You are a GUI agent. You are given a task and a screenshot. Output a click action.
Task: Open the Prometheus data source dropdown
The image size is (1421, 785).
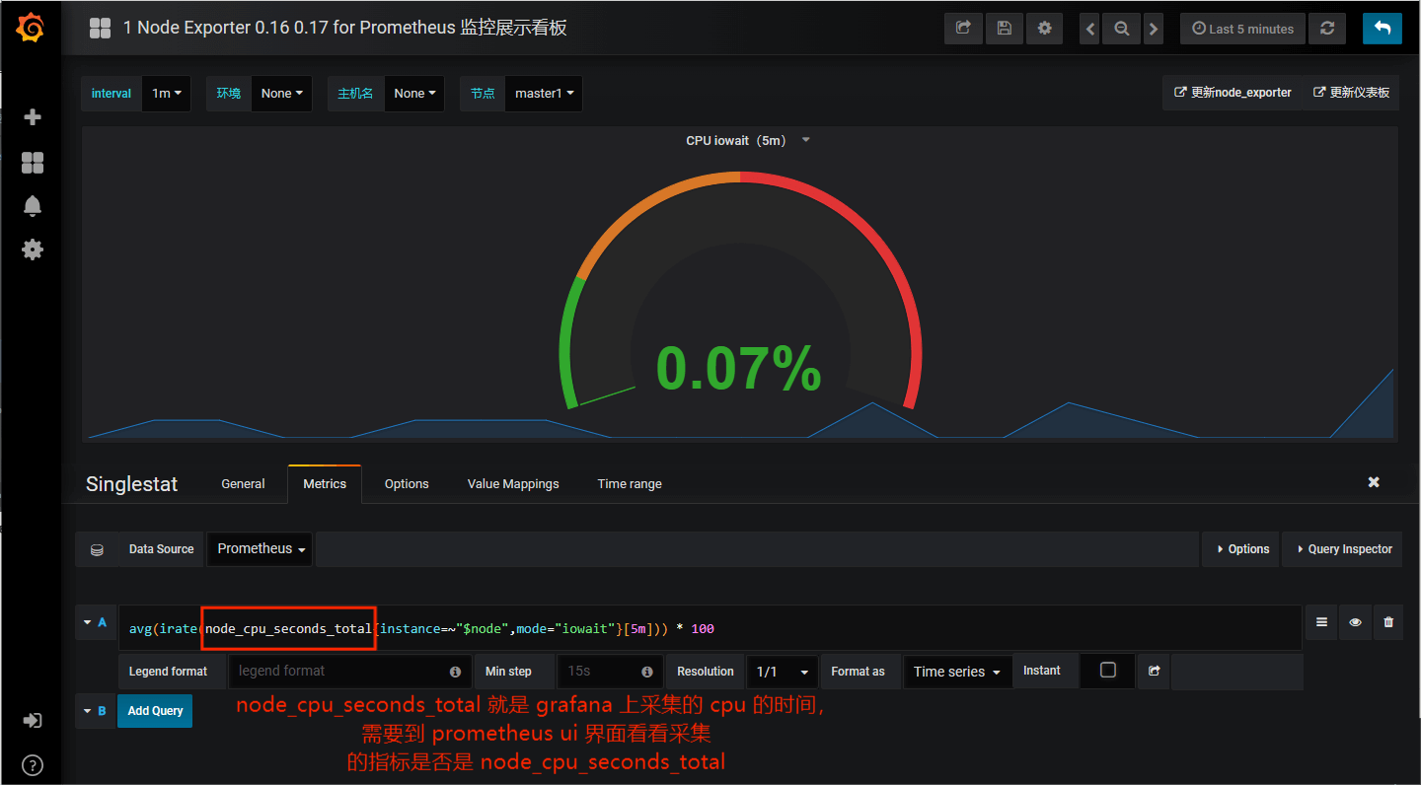[261, 549]
